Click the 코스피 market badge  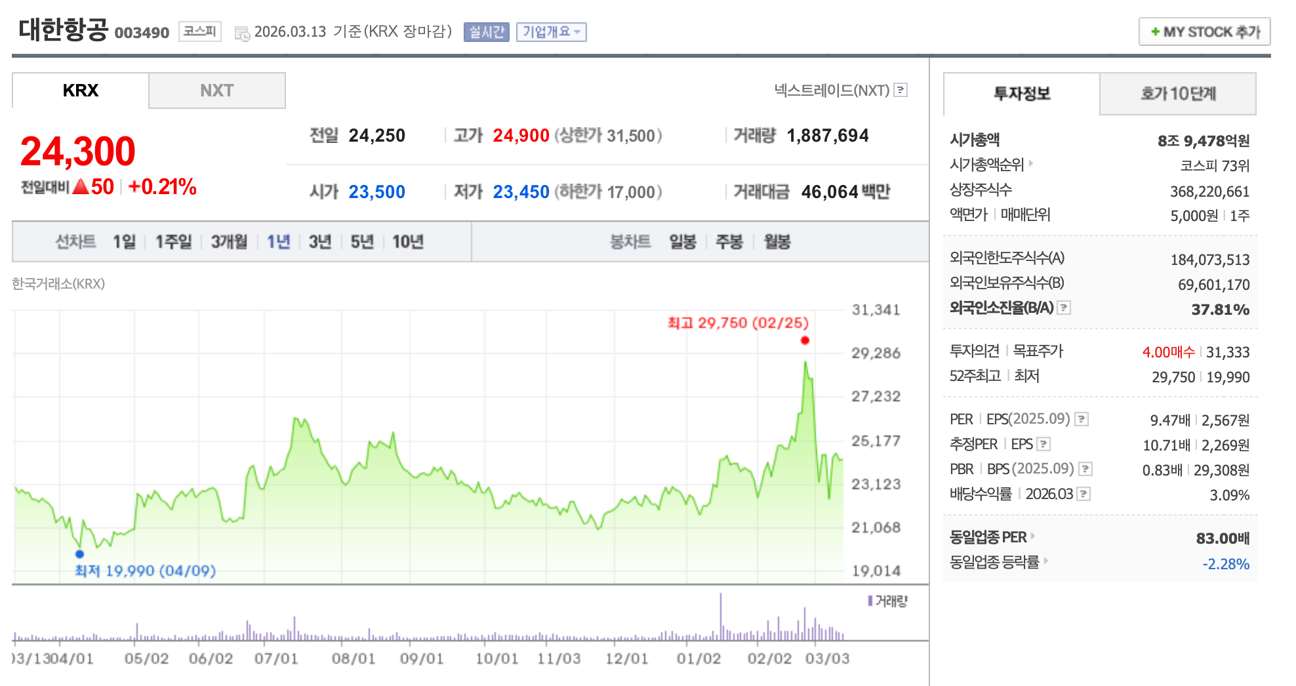(200, 31)
